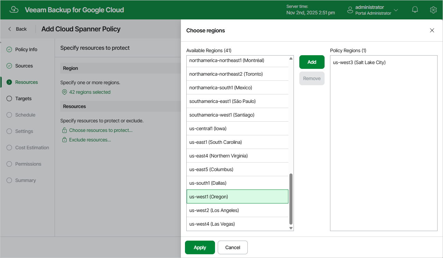This screenshot has width=443, height=258.
Task: Select us-west4 (Las Vegas) region
Action: pos(238,224)
